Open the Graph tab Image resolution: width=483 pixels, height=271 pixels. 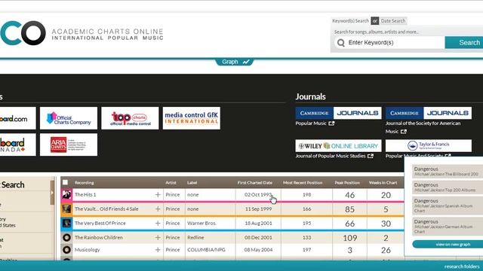[x=235, y=62]
